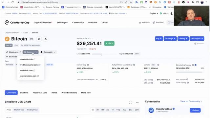Switch chart to TradingView
This screenshot has height=118, width=210.
[32, 110]
